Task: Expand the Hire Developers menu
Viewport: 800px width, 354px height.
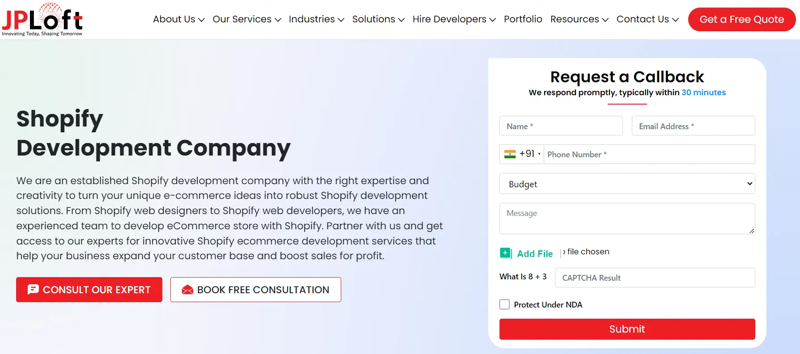Action: coord(454,19)
